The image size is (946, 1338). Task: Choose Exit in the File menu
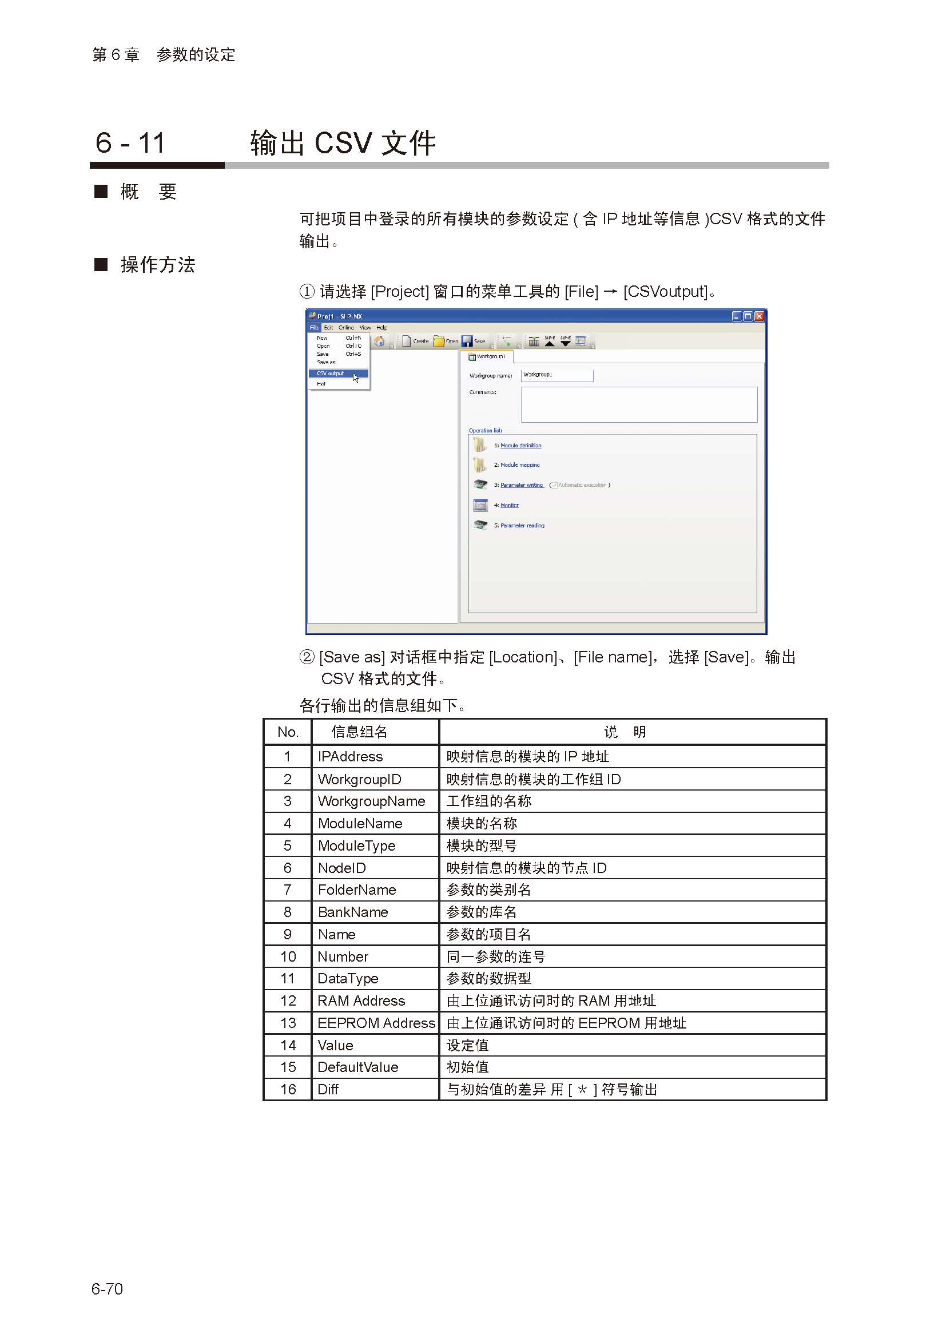(x=339, y=384)
